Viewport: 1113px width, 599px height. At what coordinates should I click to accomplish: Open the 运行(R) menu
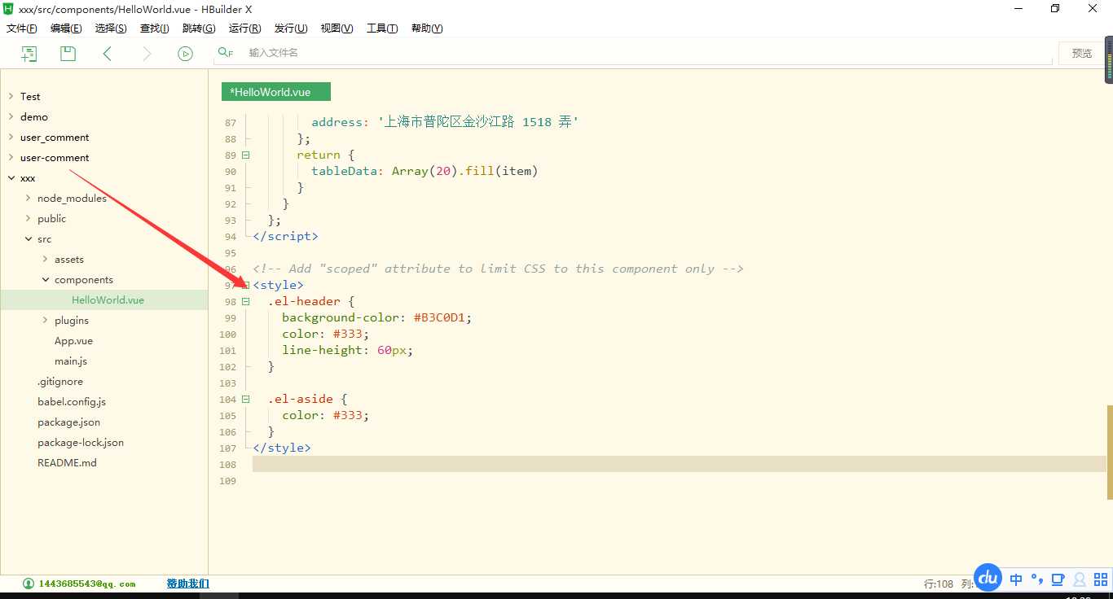[x=245, y=28]
